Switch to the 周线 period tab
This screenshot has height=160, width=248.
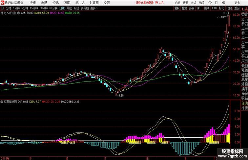69,8
